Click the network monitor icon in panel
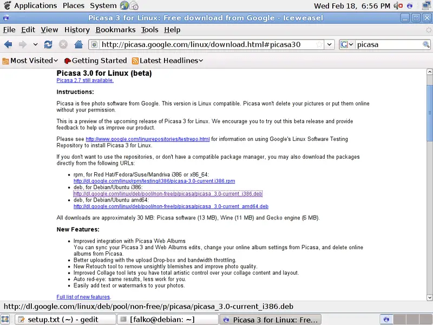The width and height of the screenshot is (433, 325). [x=427, y=5]
